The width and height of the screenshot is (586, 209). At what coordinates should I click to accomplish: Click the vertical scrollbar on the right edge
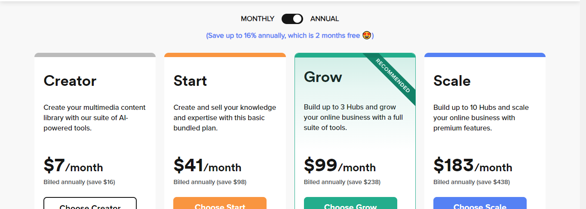click(x=583, y=104)
